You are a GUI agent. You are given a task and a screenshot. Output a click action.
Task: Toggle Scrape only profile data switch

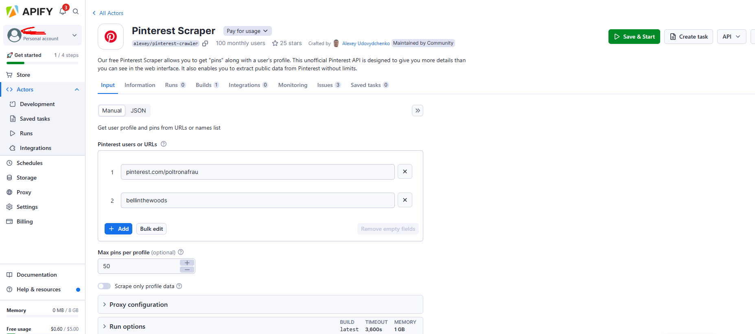pyautogui.click(x=104, y=286)
